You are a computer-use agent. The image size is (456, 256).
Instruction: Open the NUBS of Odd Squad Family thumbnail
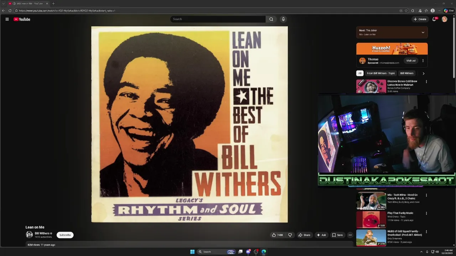click(x=371, y=238)
